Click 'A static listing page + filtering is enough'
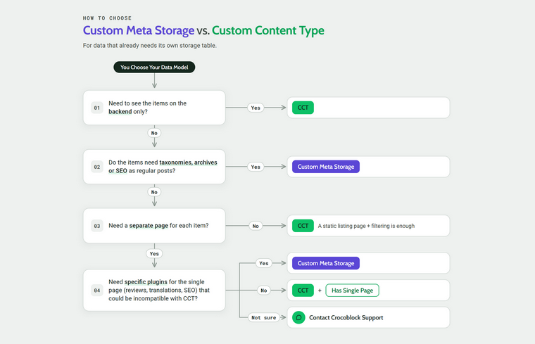Viewport: 535px width, 344px height. [366, 226]
